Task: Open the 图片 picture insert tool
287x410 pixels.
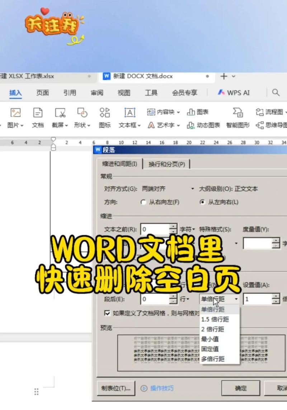Action: [x=15, y=118]
